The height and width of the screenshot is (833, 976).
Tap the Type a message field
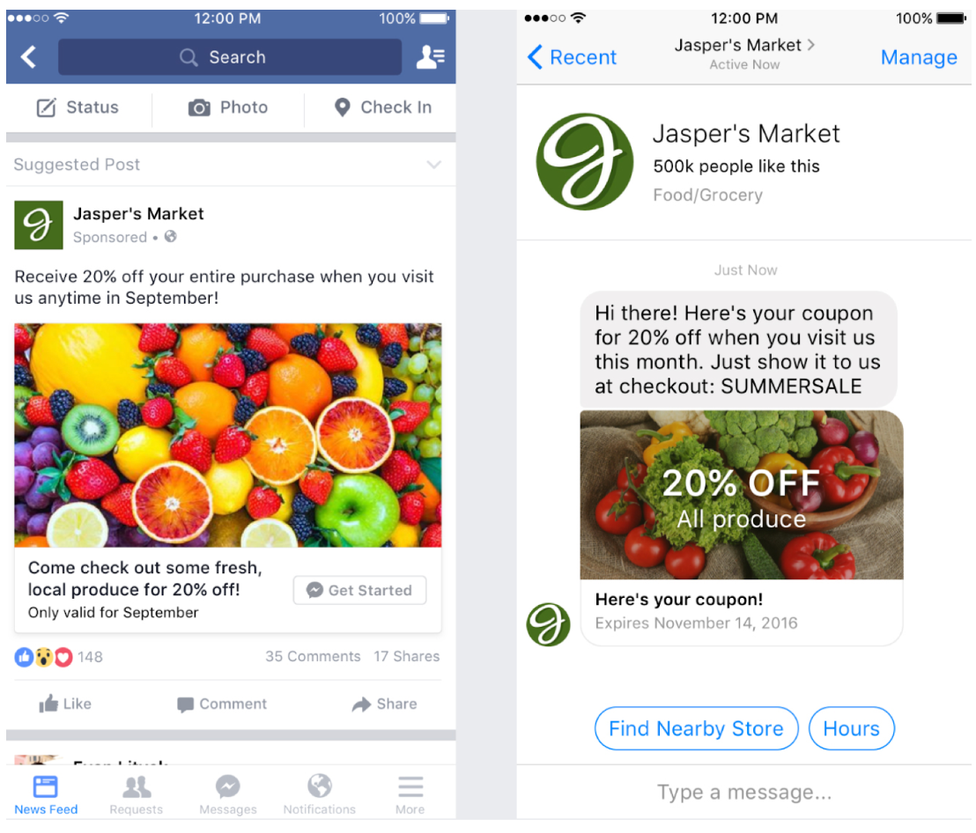tap(743, 792)
